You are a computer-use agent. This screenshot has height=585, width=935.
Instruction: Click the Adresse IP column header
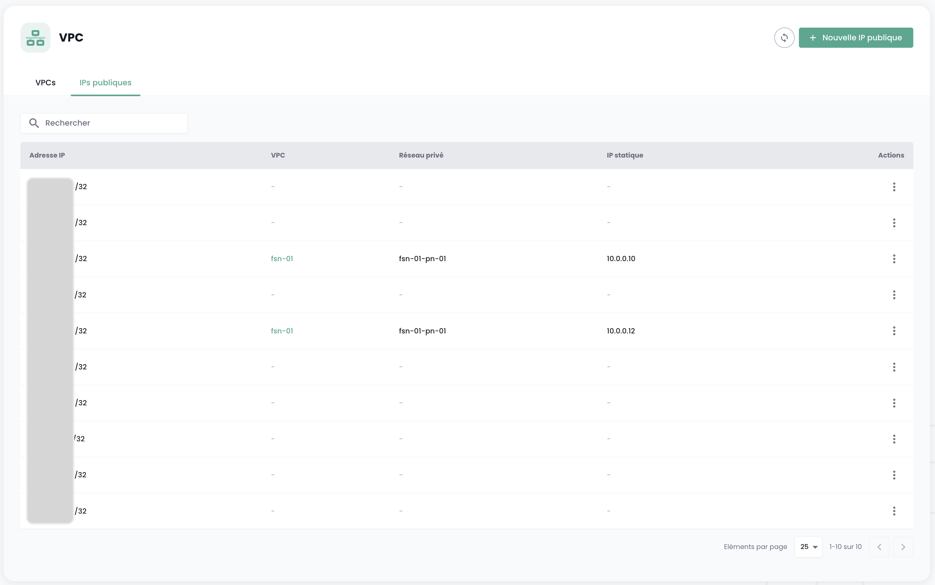click(47, 155)
